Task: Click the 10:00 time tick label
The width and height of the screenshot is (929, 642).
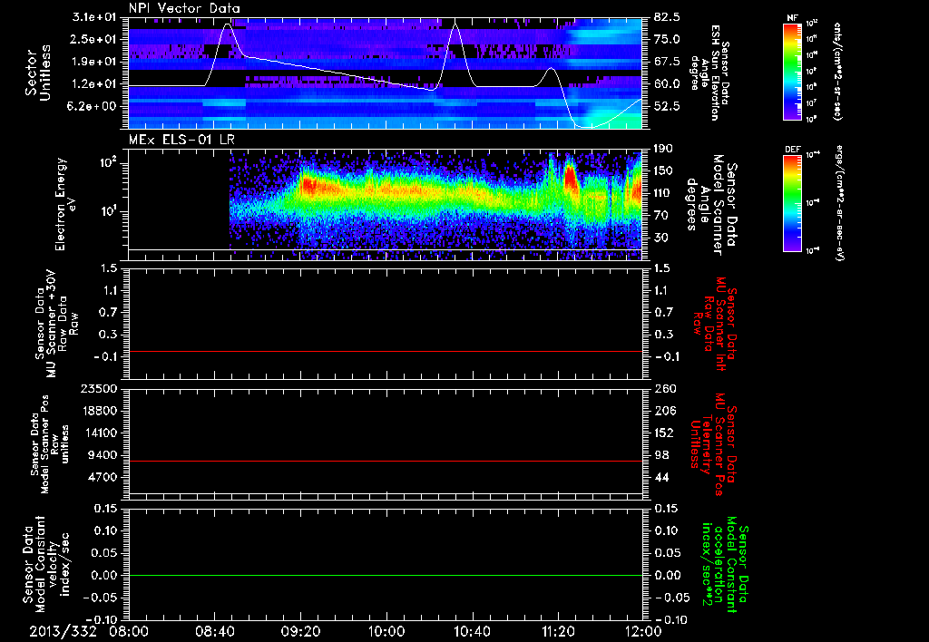Action: [386, 631]
